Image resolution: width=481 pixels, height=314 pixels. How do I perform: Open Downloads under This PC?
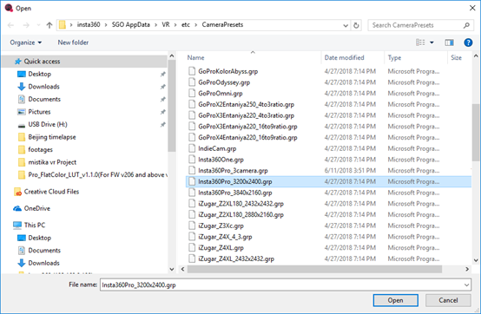(x=44, y=263)
